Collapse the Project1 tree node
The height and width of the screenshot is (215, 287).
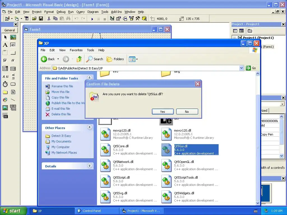pos(235,38)
